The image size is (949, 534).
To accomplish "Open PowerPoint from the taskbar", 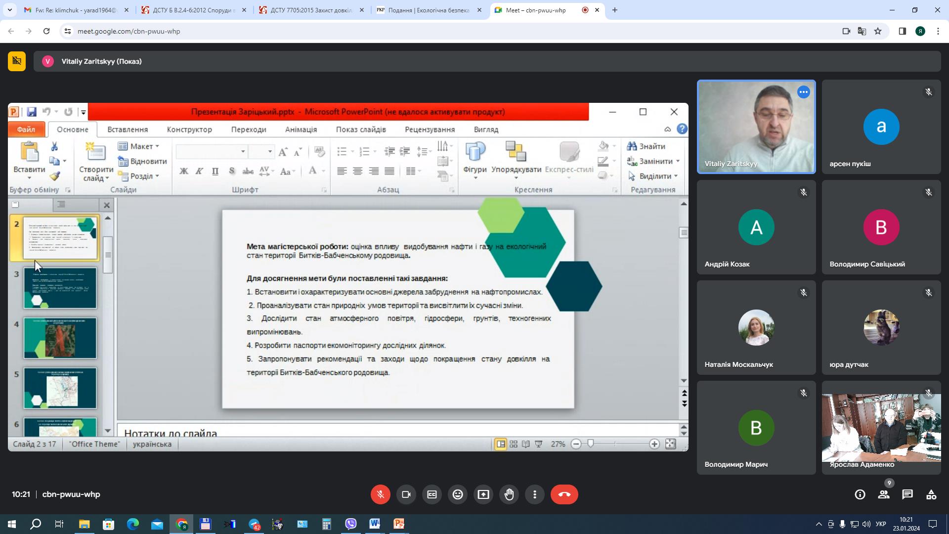I will [398, 524].
